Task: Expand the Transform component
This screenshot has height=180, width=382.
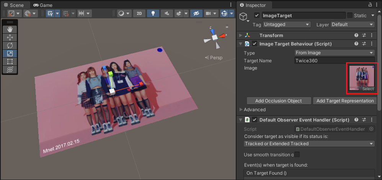Action: (x=241, y=36)
